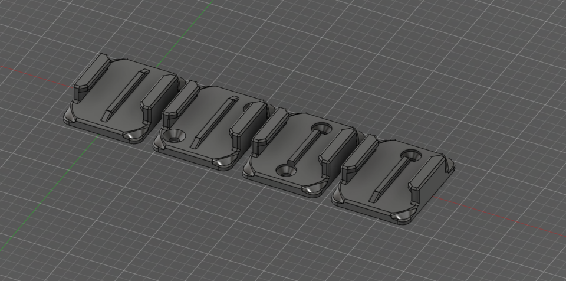Image resolution: width=566 pixels, height=281 pixels.
Task: Click the red X axis line at right
Action: [499, 217]
